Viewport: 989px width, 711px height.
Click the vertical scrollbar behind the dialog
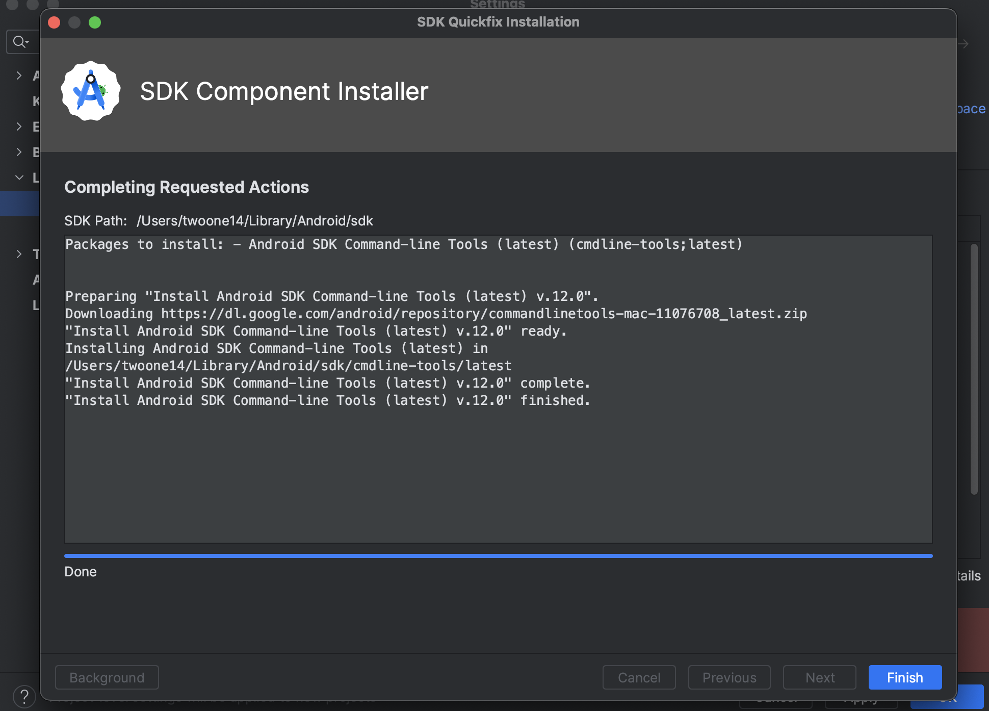coord(974,369)
